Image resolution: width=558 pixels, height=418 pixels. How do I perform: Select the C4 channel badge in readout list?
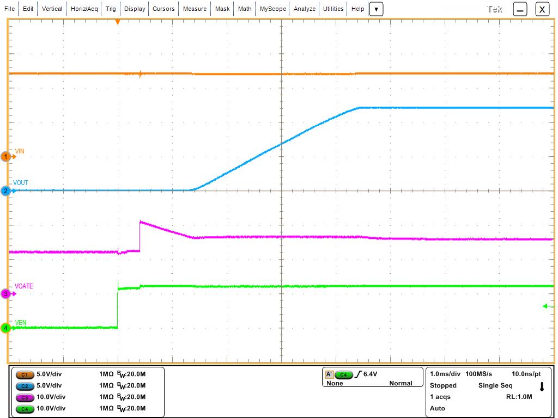coord(25,408)
